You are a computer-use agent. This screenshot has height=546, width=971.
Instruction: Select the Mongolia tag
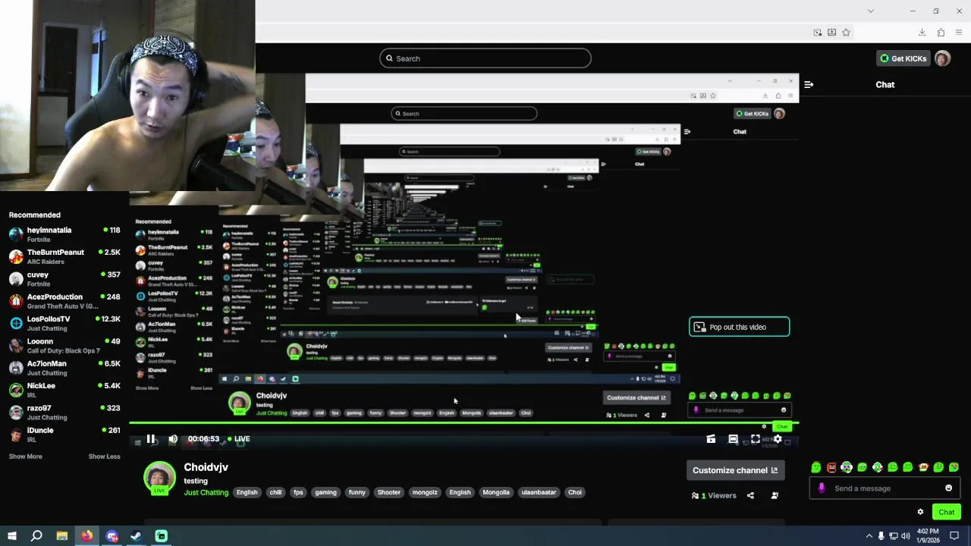coord(496,492)
